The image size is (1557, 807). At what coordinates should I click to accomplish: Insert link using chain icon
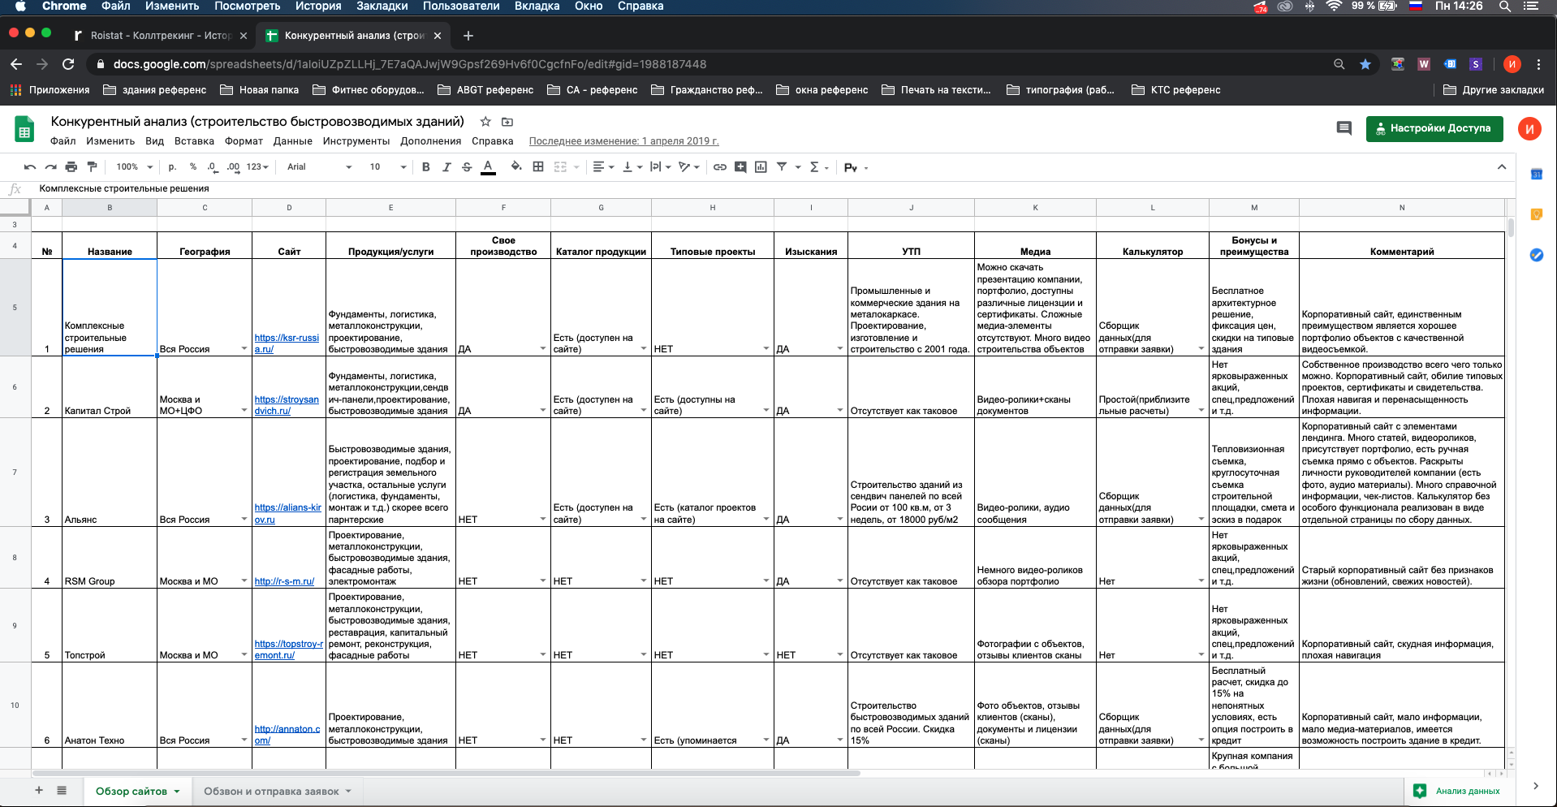click(720, 167)
